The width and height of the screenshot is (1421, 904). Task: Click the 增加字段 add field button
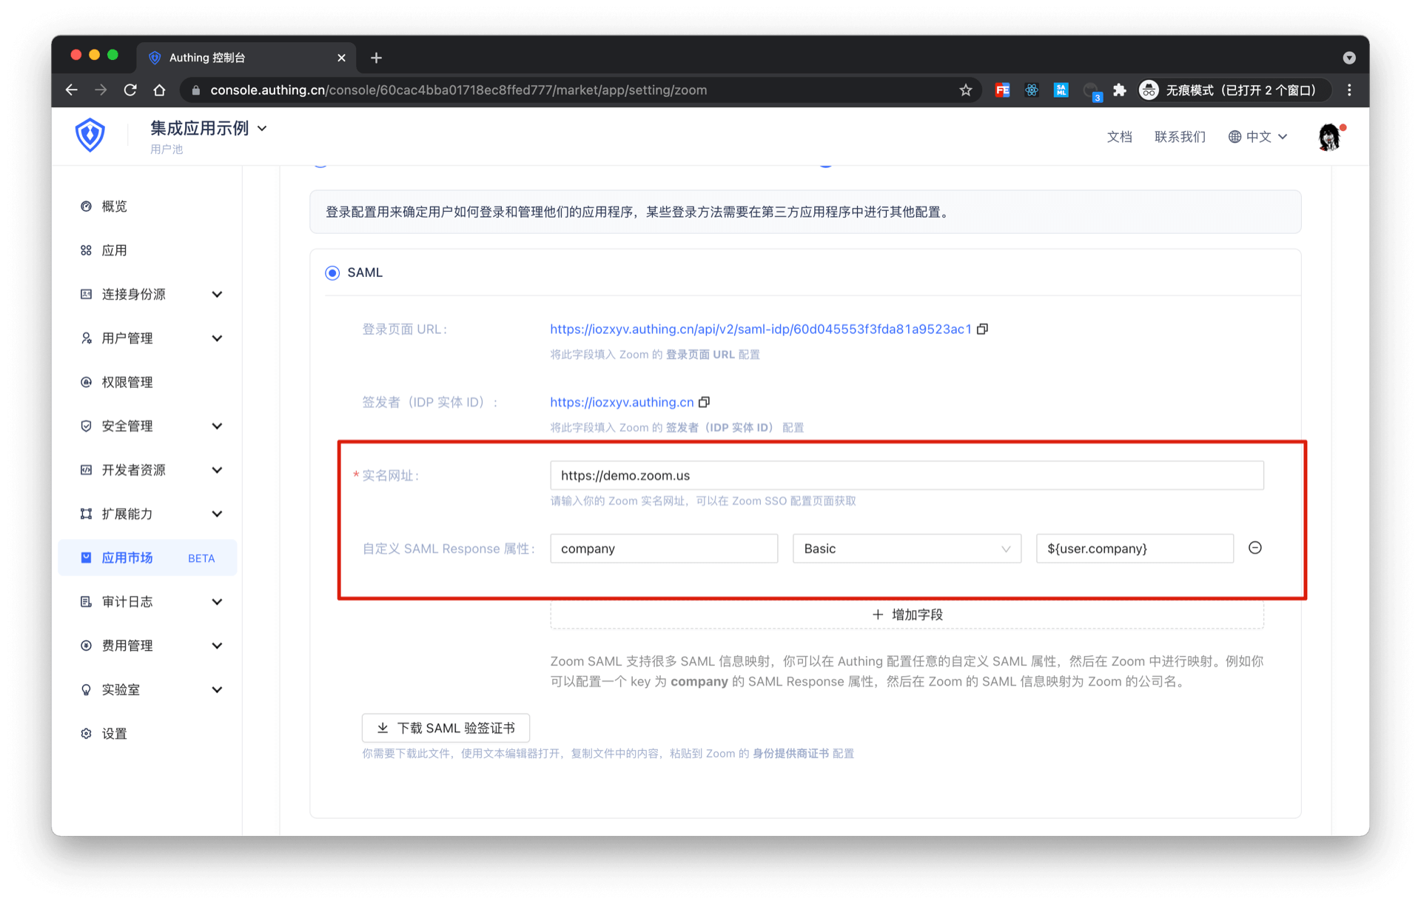click(907, 615)
